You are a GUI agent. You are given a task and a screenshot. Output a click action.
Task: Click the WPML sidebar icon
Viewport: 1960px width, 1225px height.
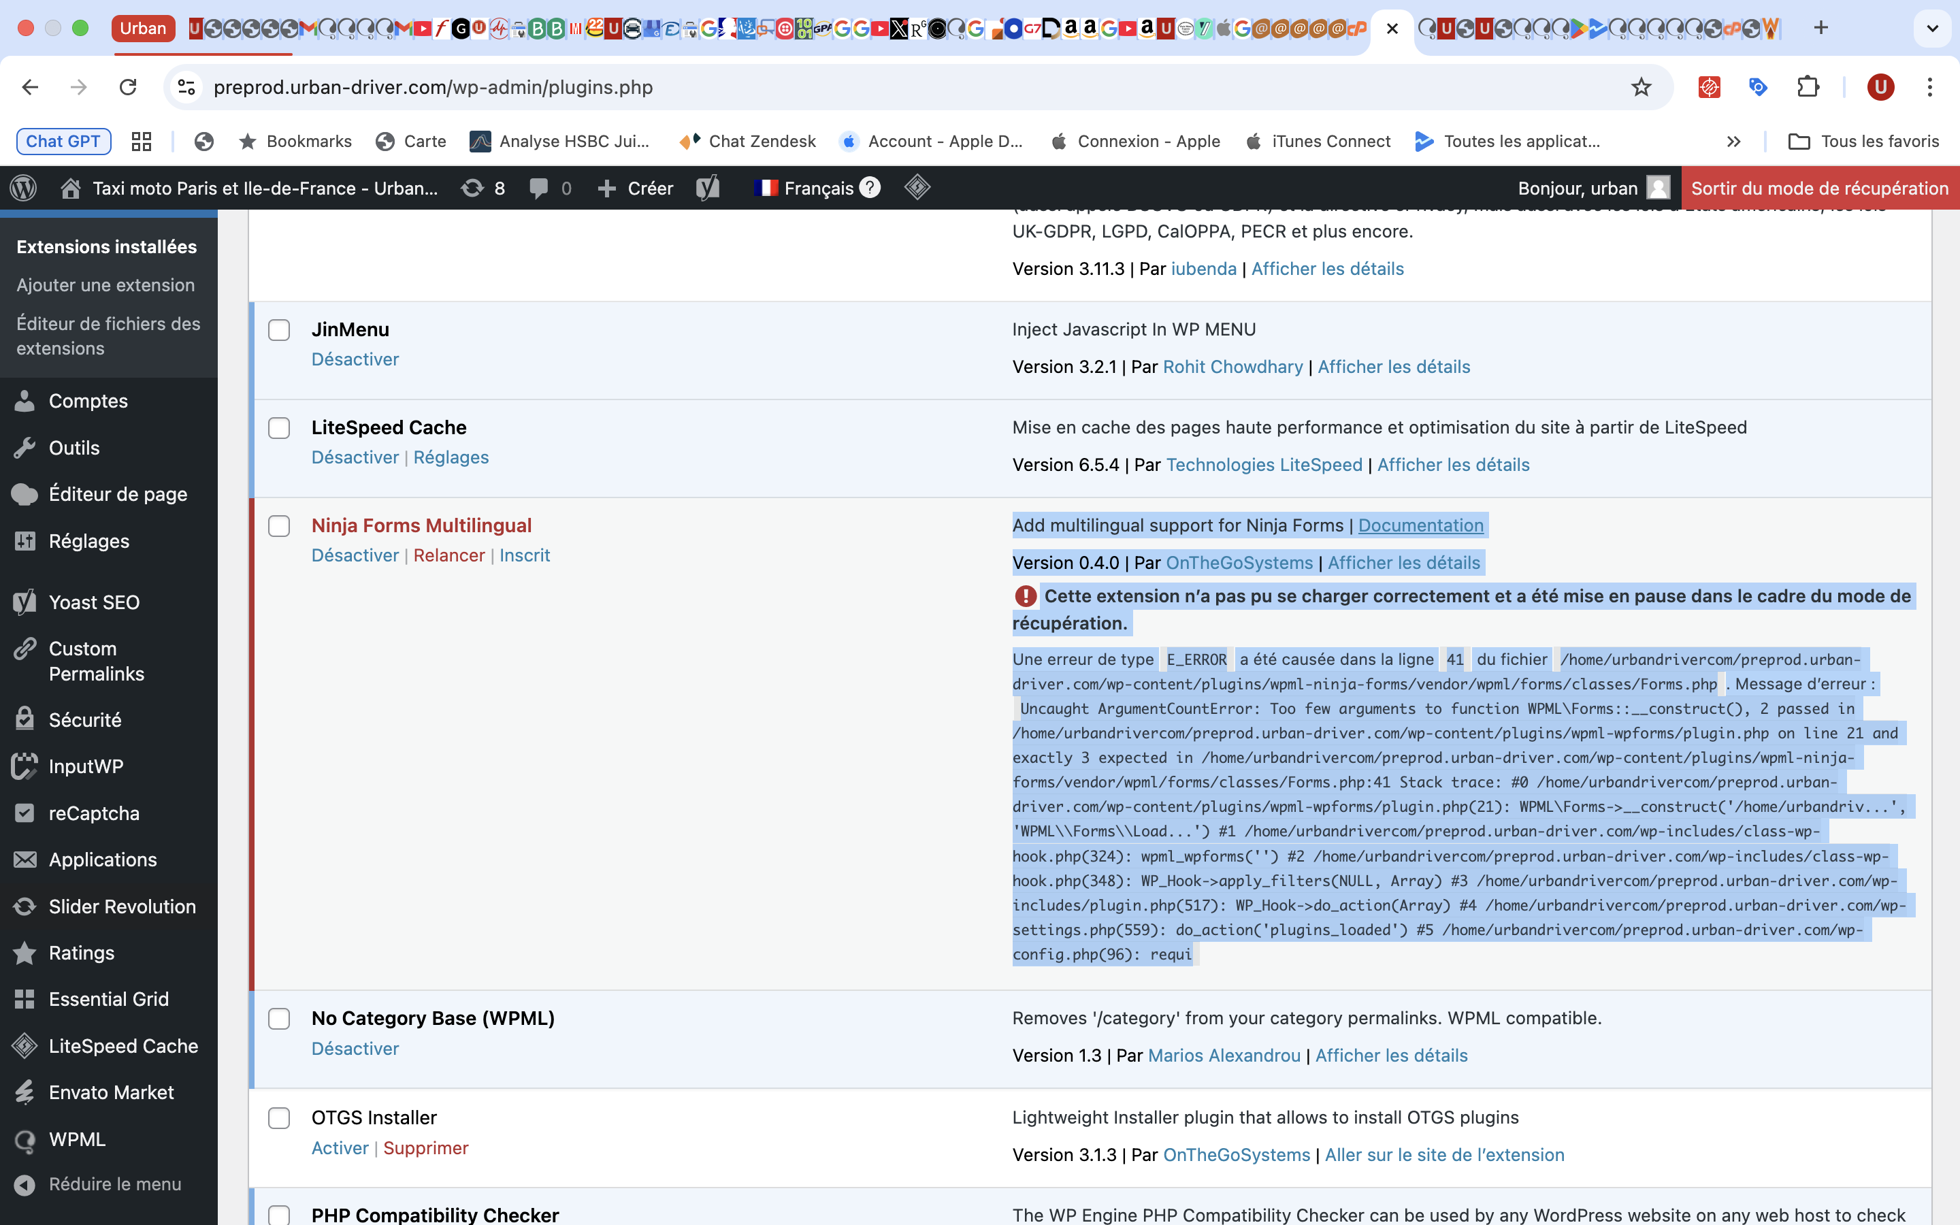point(25,1140)
